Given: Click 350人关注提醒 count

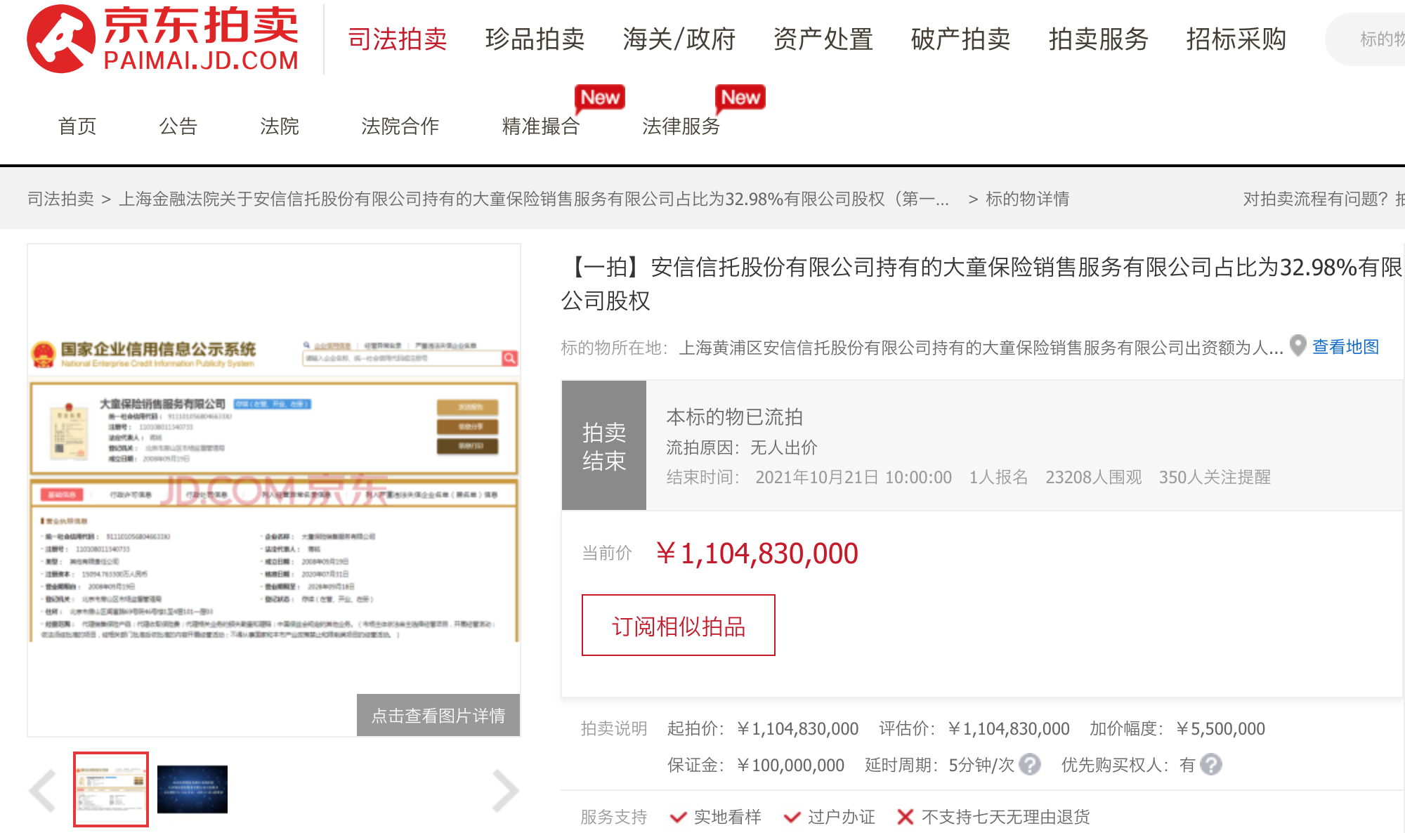Looking at the screenshot, I should (1215, 478).
